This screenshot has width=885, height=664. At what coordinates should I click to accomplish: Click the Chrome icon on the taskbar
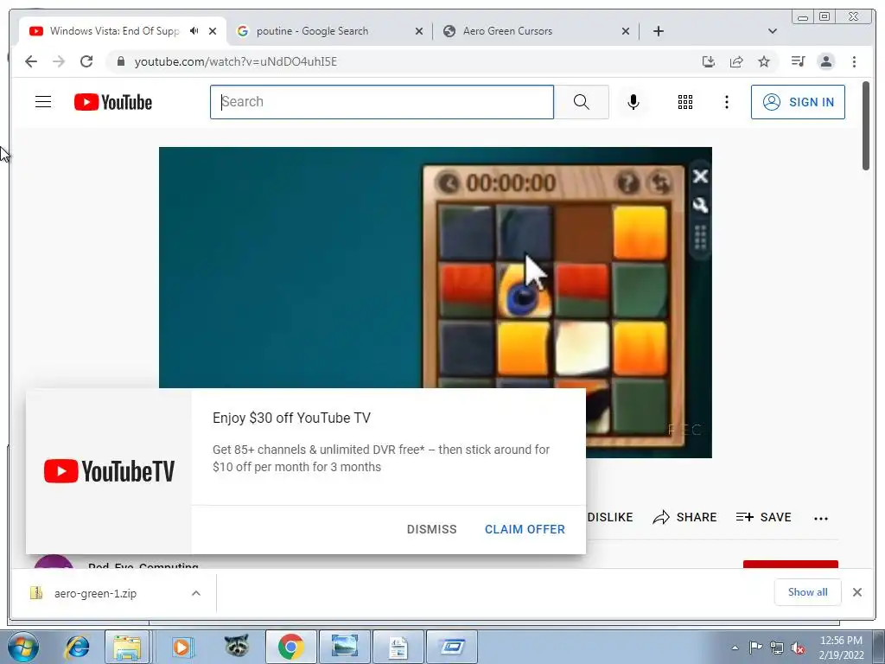(291, 647)
